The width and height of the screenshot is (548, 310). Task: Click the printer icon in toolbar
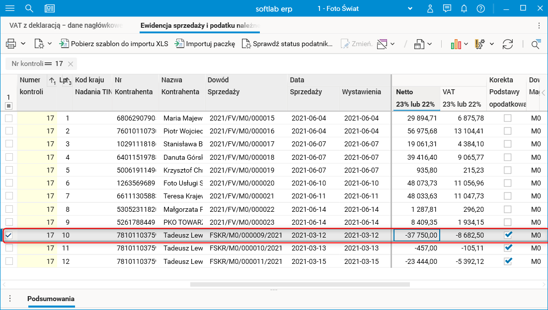pyautogui.click(x=11, y=44)
